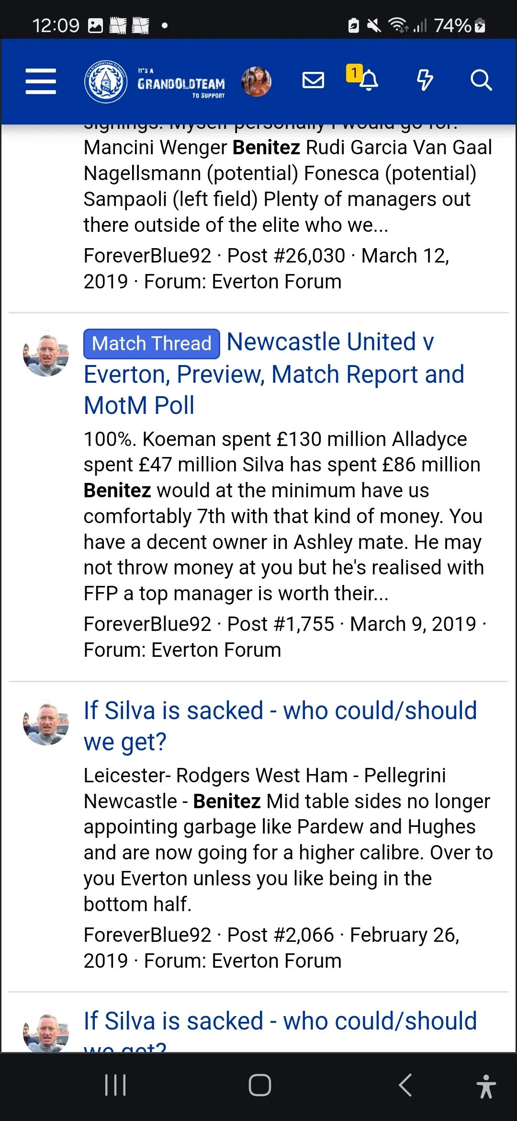517x1121 pixels.
Task: Open Android recent apps button
Action: click(x=115, y=1085)
